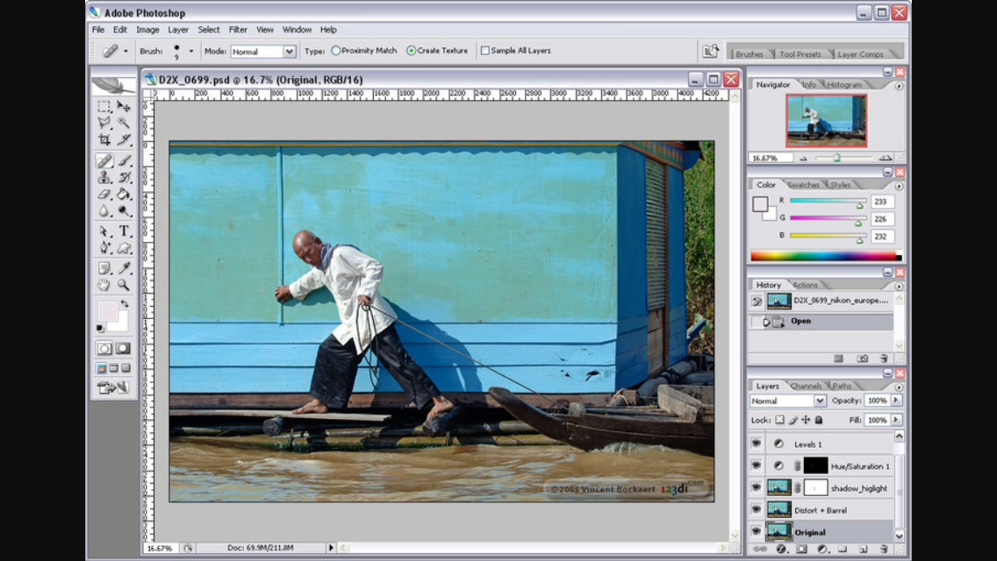Select the Hand tool
This screenshot has height=561, width=997.
104,285
